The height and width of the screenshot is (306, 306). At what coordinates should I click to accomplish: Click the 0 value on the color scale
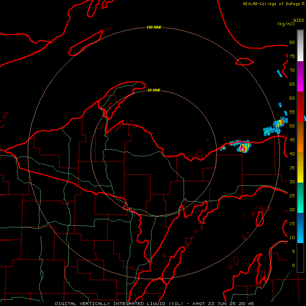pyautogui.click(x=293, y=266)
